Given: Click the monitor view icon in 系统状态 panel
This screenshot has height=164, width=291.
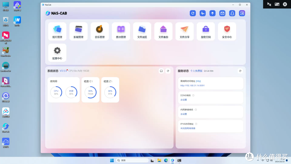Looking at the screenshot, I should click(x=161, y=71).
